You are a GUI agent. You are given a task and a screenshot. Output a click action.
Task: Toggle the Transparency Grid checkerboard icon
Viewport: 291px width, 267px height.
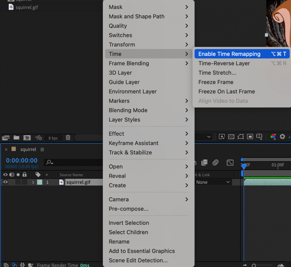tap(231, 137)
